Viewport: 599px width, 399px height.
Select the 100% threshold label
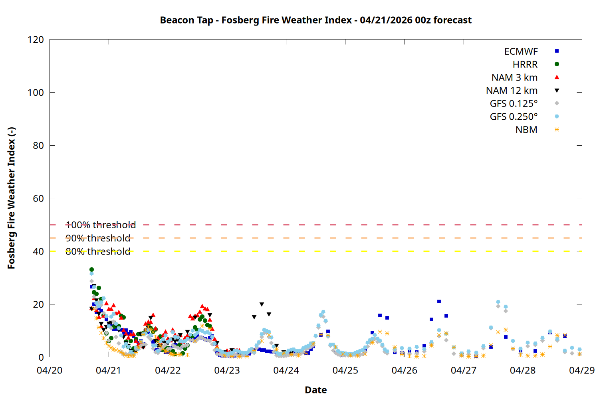(x=101, y=225)
